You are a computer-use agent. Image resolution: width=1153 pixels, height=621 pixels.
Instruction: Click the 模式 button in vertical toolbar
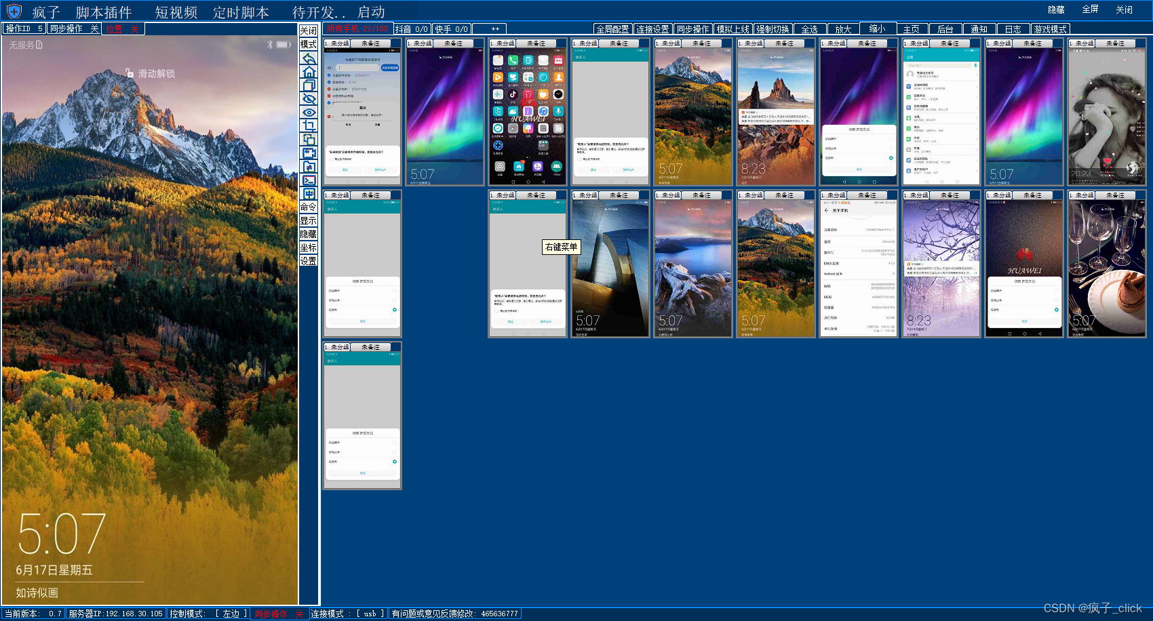click(309, 44)
